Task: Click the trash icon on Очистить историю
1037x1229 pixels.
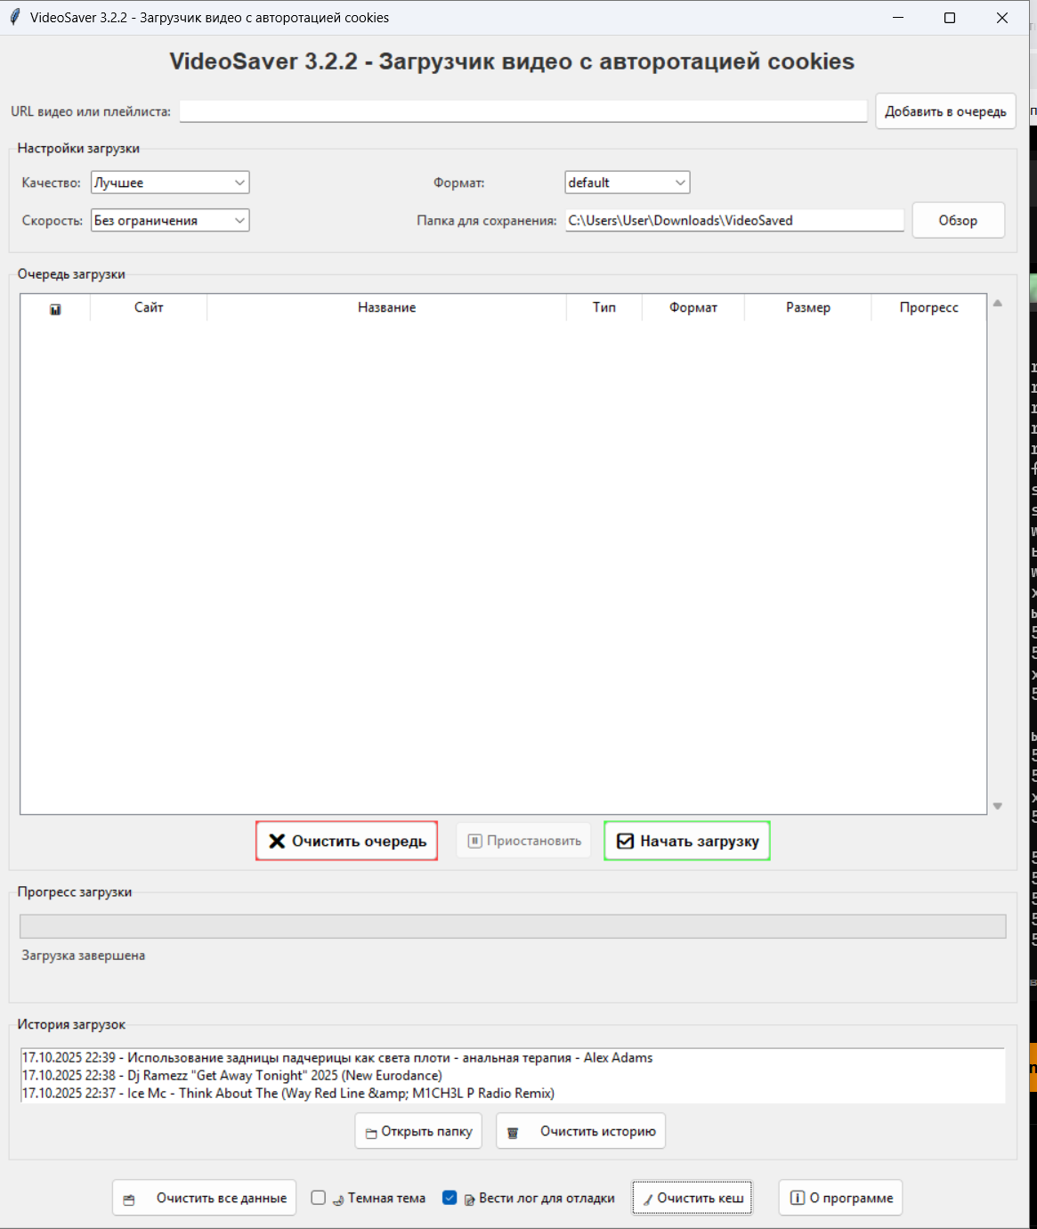Action: [513, 1133]
